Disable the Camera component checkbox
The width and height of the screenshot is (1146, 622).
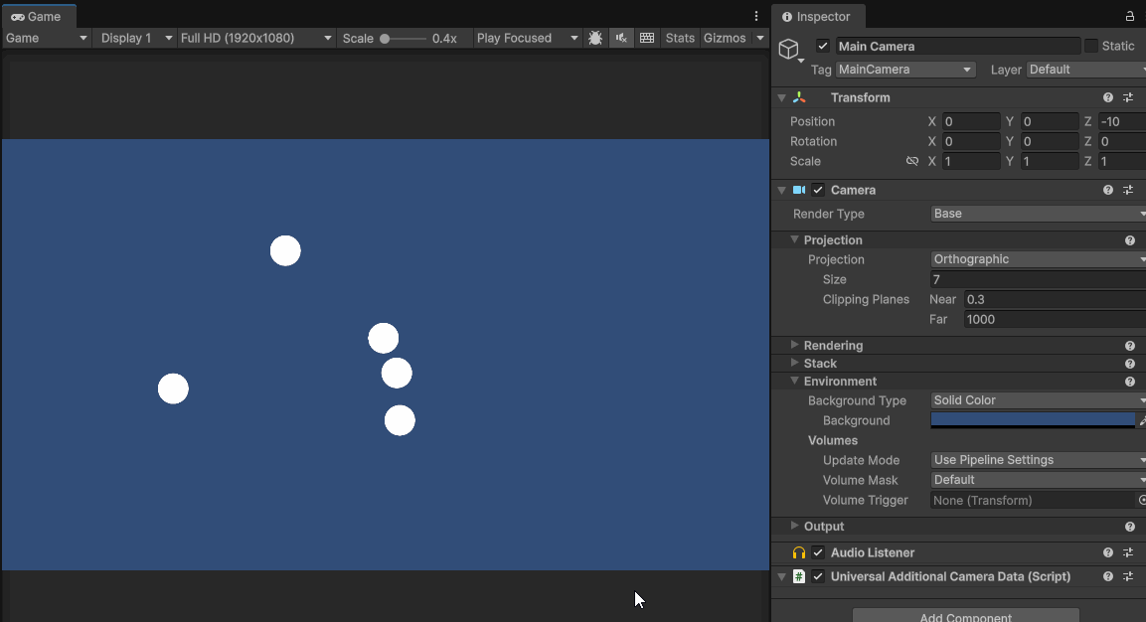[x=818, y=190]
